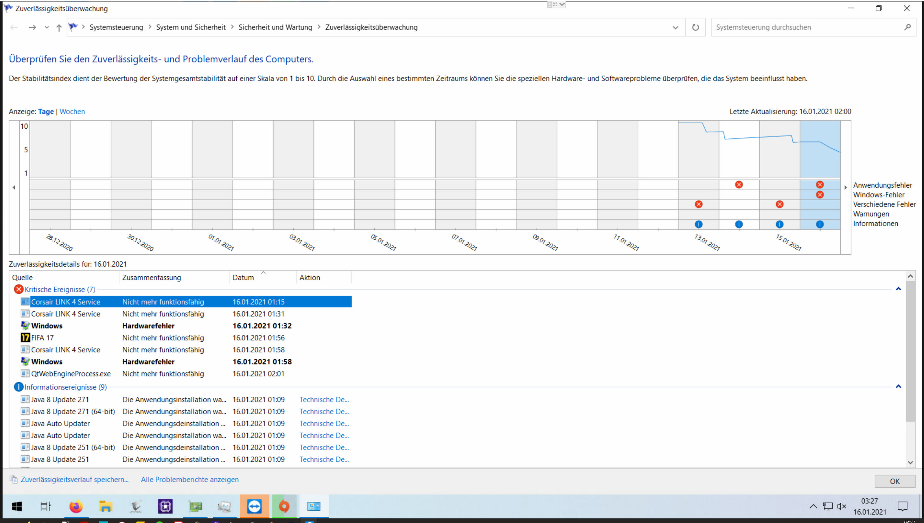924x523 pixels.
Task: Click the refresh icon beside address bar
Action: (695, 27)
